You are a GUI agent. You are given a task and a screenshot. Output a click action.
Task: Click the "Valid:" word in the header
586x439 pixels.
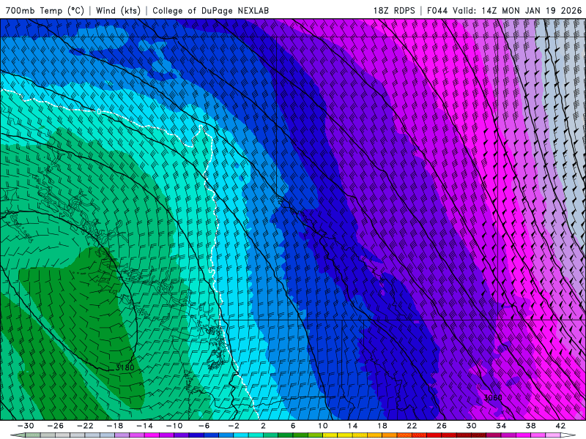pyautogui.click(x=465, y=10)
